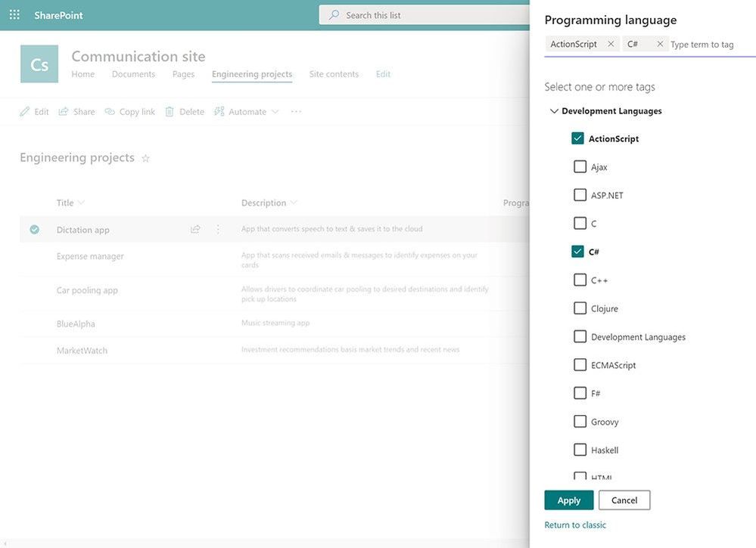The width and height of the screenshot is (756, 548).
Task: Click the Edit pencil icon in command bar
Action: click(x=24, y=112)
